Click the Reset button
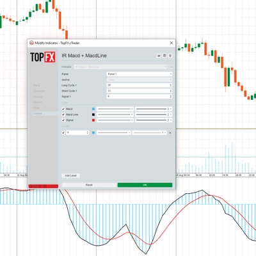This screenshot has height=256, width=256. coord(89,185)
